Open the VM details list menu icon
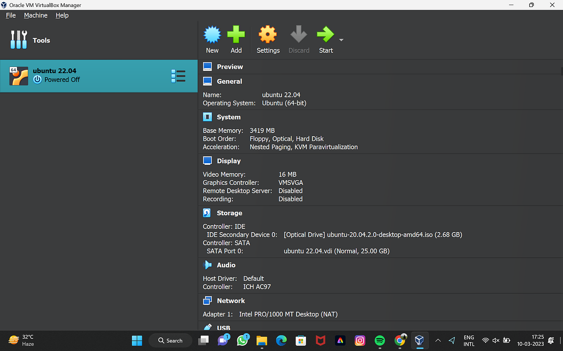The height and width of the screenshot is (351, 563). [178, 76]
